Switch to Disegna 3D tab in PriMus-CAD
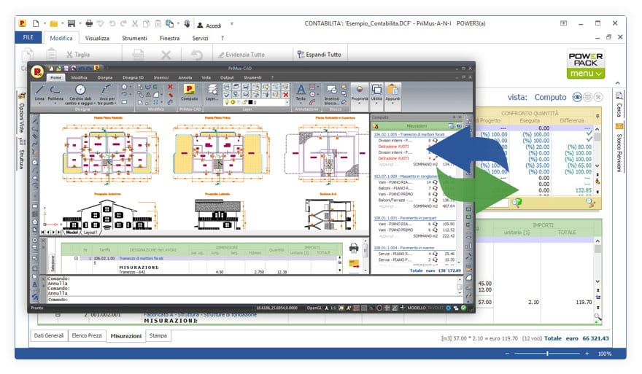This screenshot has height=374, width=642. [x=133, y=77]
